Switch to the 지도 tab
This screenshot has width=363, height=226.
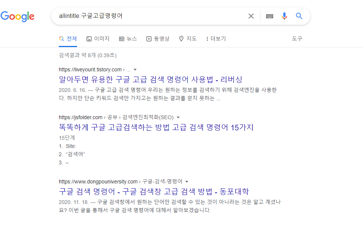[x=188, y=38]
